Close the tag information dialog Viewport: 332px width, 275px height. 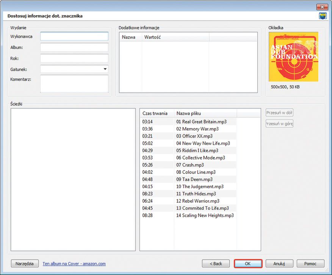[x=322, y=7]
